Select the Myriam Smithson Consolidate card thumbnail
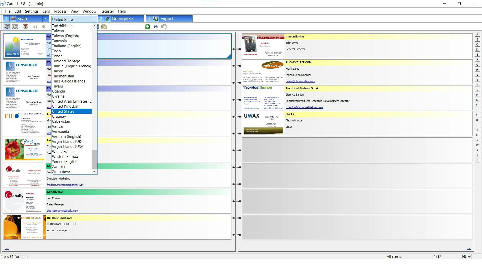 (x=25, y=98)
